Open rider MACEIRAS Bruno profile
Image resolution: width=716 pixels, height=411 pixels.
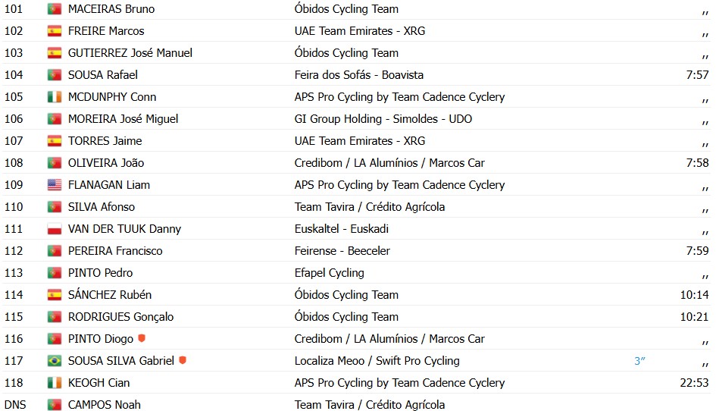111,9
